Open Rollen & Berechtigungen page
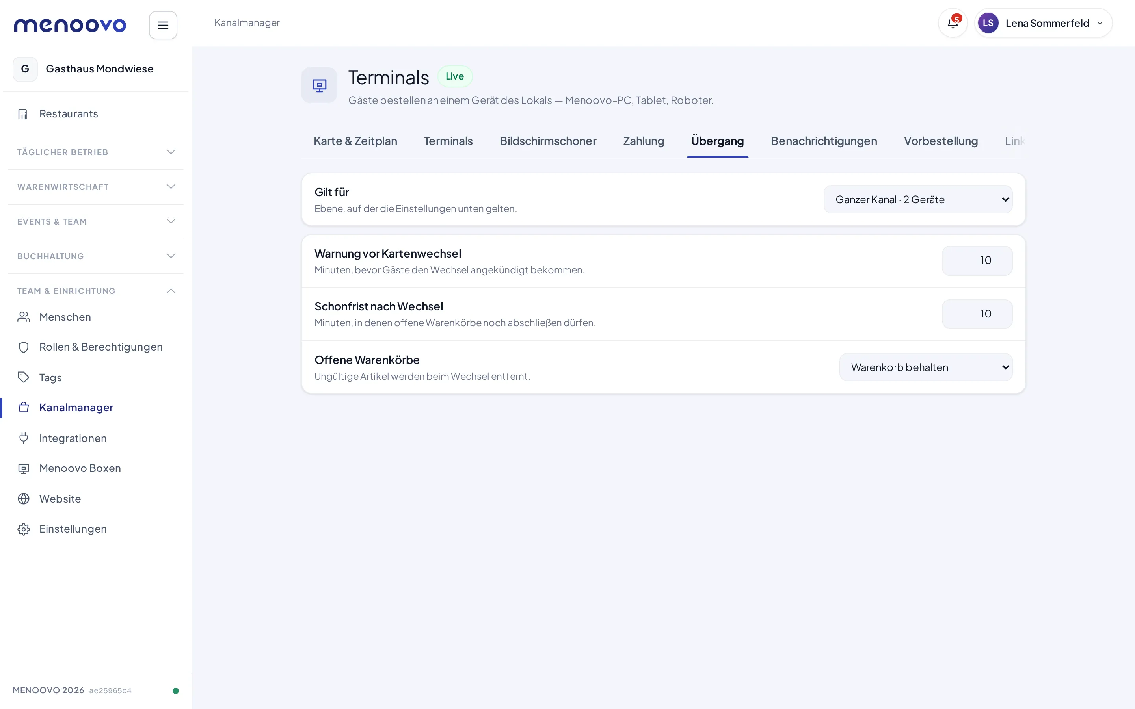The image size is (1135, 709). click(96, 347)
